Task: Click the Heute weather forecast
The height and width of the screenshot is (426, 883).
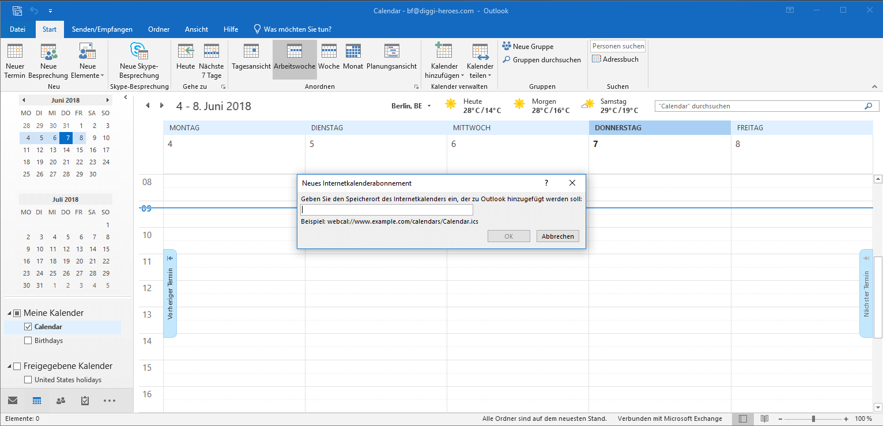Action: point(473,106)
